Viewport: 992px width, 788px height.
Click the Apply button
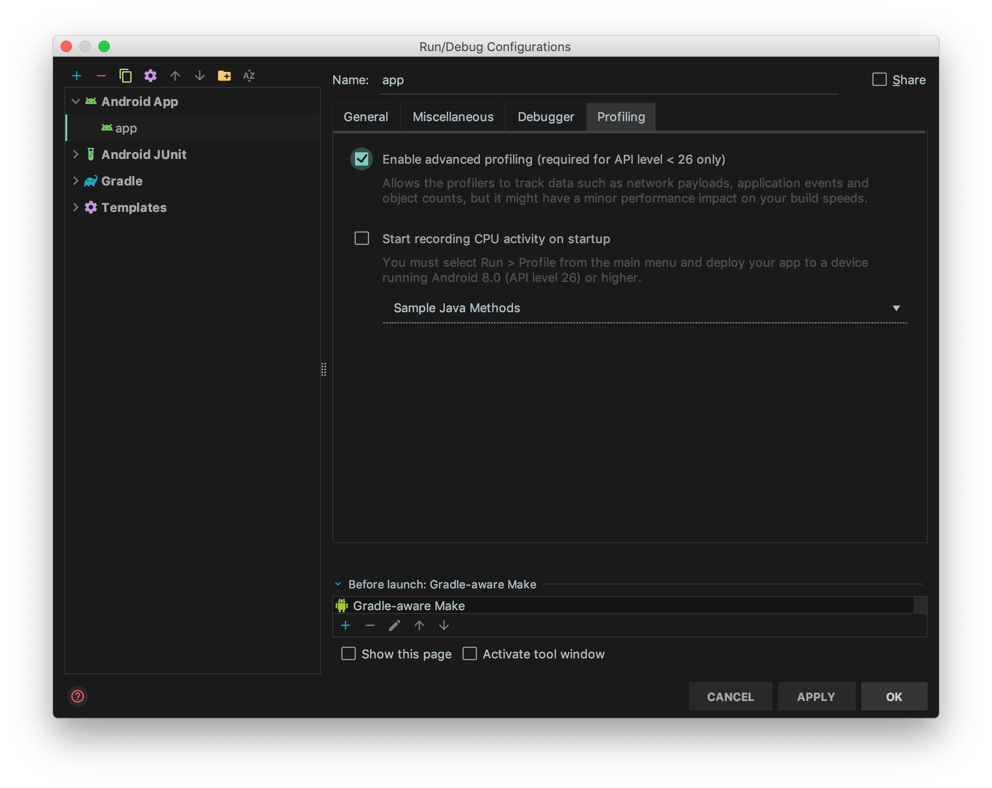click(815, 696)
